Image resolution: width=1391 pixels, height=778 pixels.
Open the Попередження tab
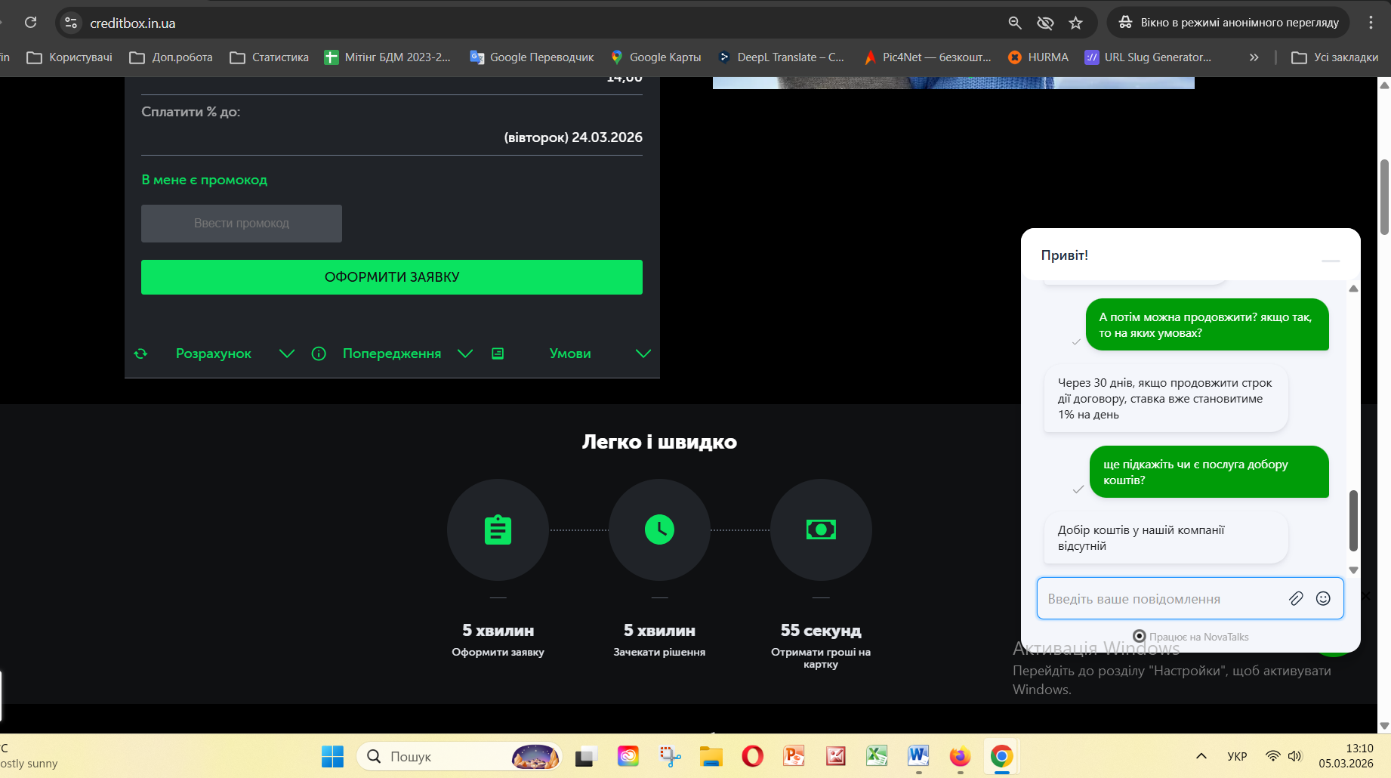pos(392,353)
